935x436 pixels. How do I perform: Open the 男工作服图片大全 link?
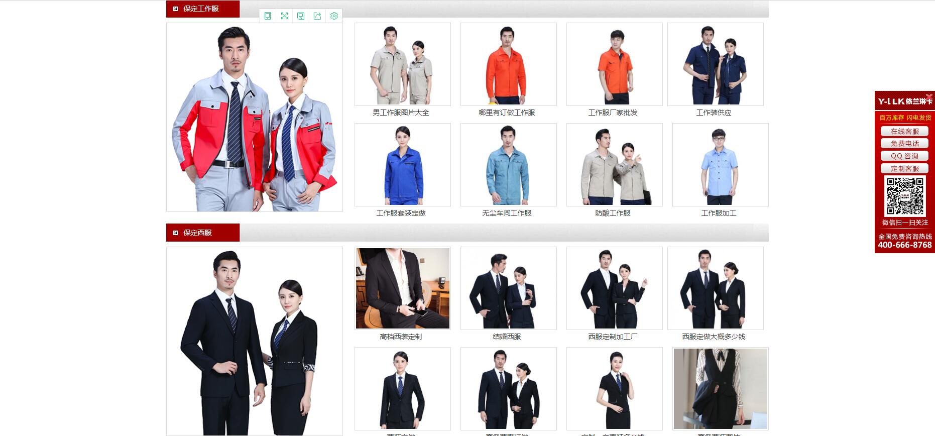tap(401, 113)
